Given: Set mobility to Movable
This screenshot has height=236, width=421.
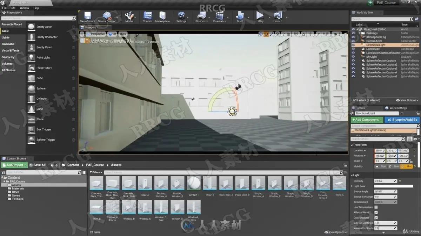Looking at the screenshot, I should click(x=407, y=166).
